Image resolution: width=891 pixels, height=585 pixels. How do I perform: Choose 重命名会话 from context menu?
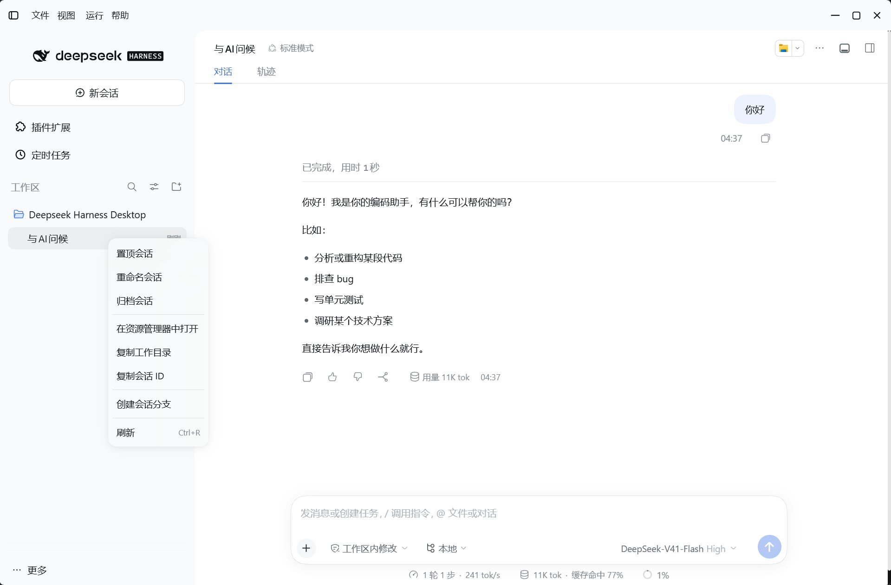[158, 277]
